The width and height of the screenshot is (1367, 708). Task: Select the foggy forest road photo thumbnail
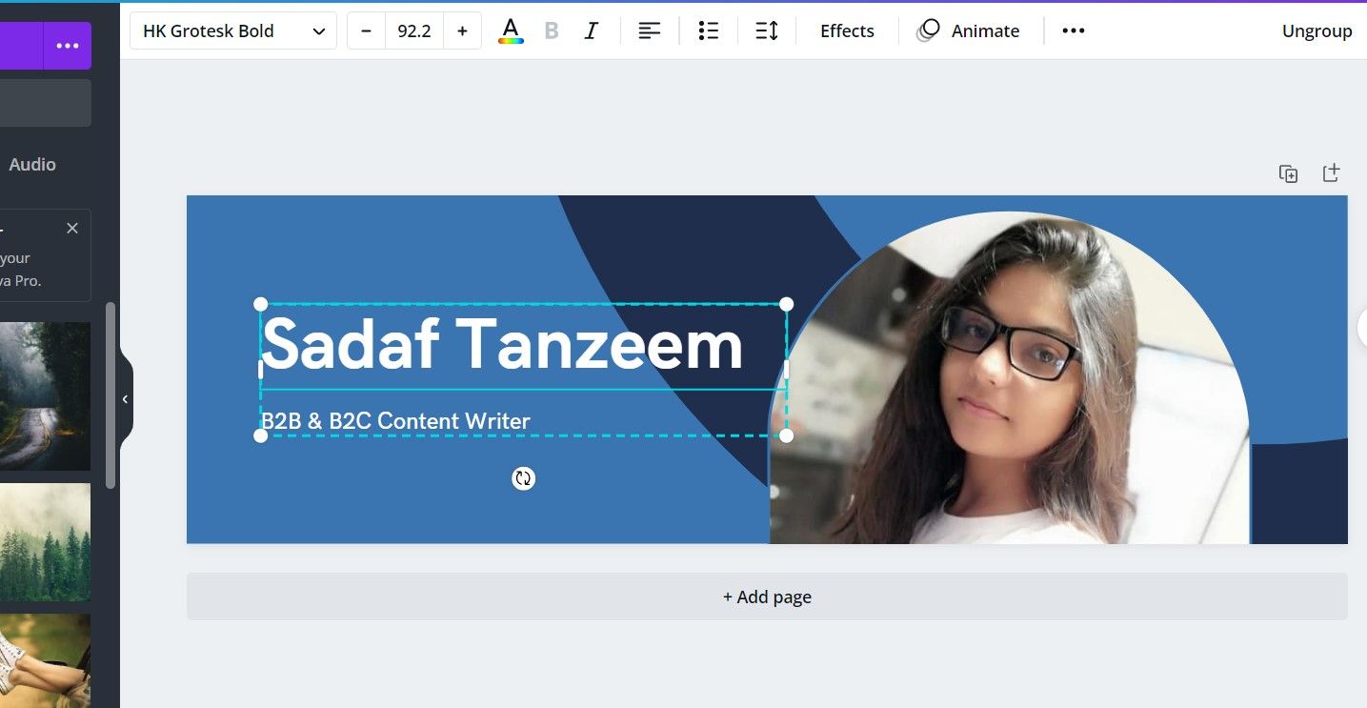tap(45, 395)
